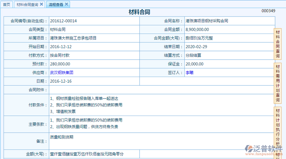
Task: Click payment method 按合同付款
Action: pos(60,55)
